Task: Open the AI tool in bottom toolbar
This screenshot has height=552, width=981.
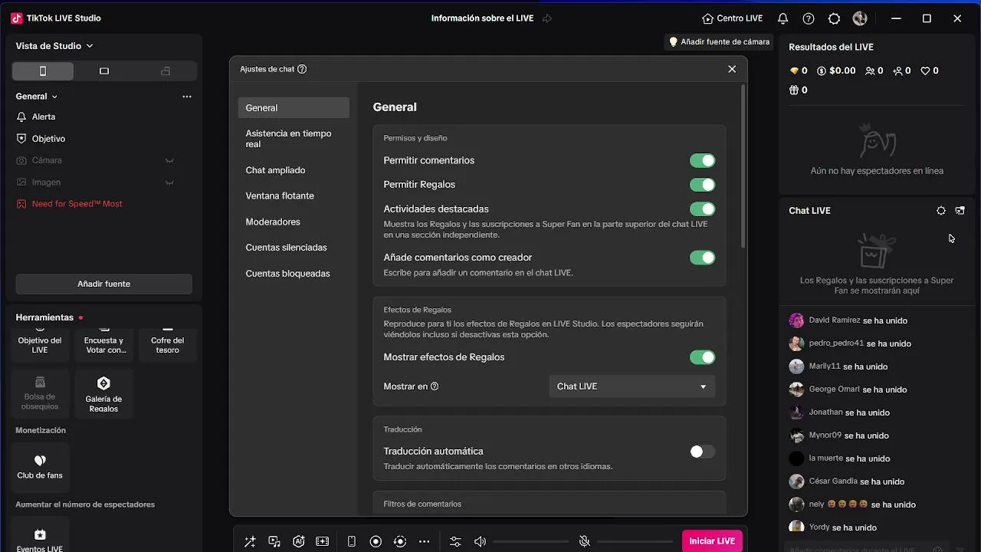Action: click(x=299, y=541)
